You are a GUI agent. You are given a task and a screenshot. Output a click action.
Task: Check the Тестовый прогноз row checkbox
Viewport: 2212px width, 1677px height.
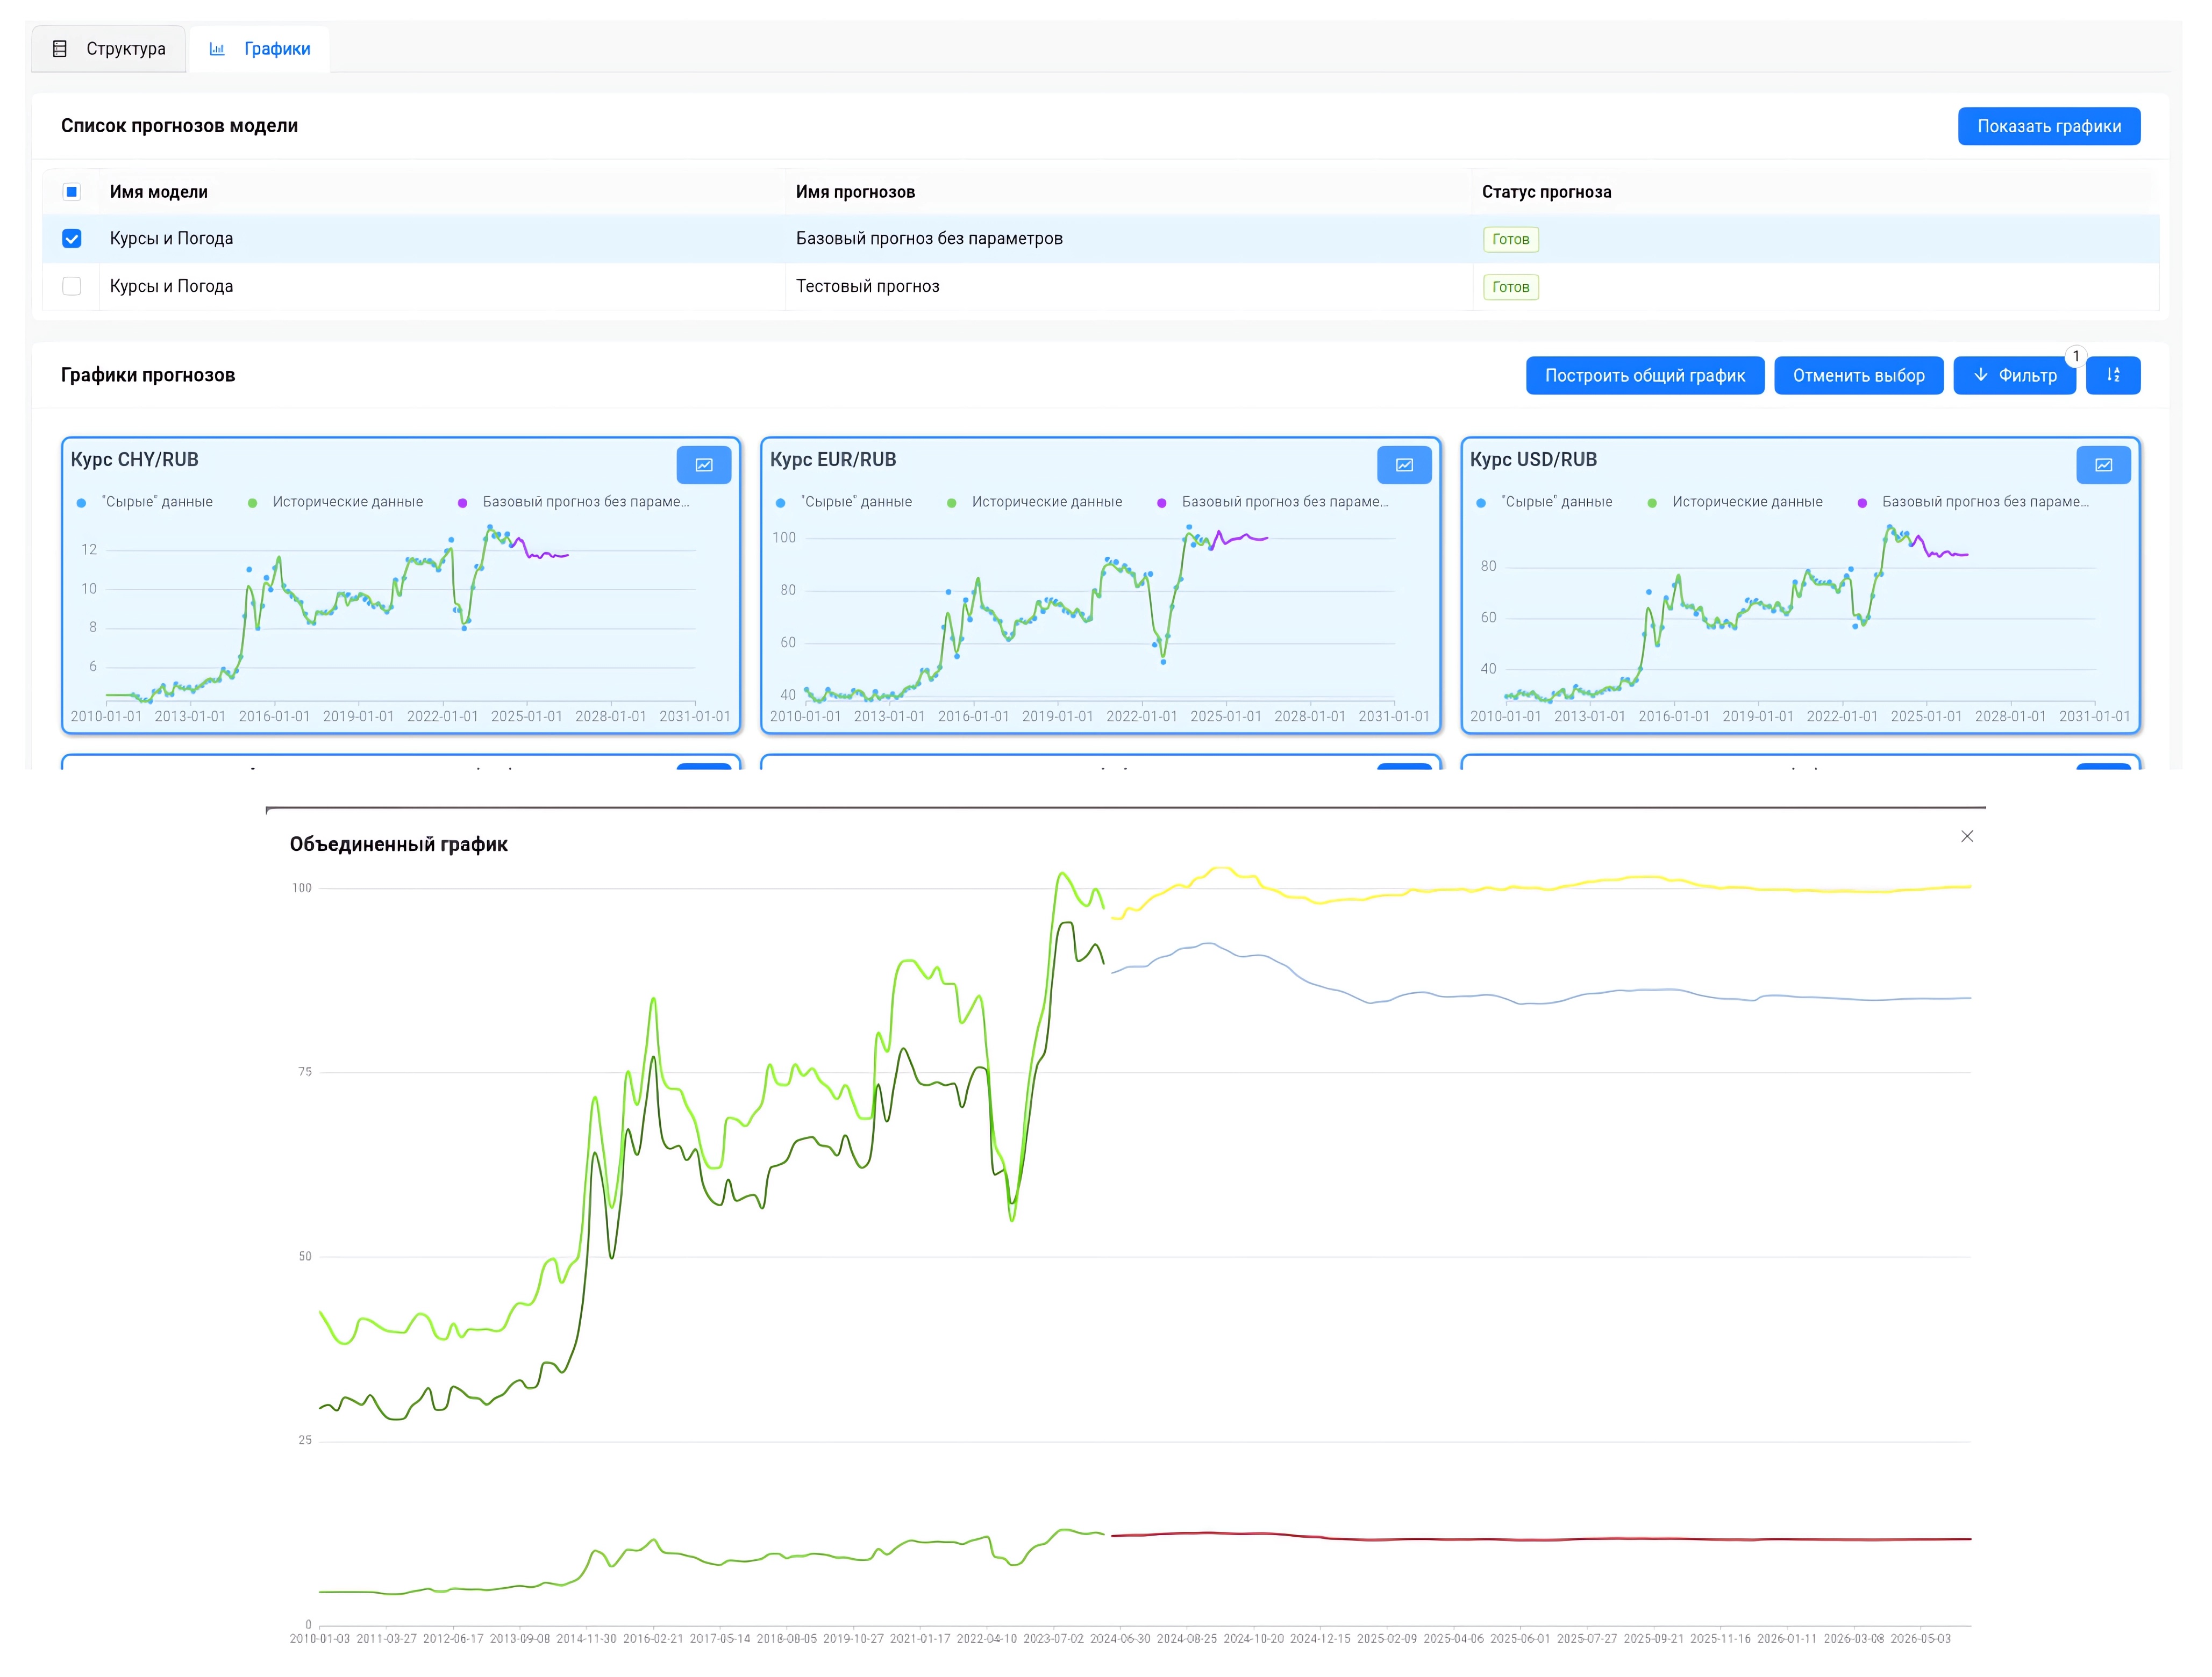(72, 287)
